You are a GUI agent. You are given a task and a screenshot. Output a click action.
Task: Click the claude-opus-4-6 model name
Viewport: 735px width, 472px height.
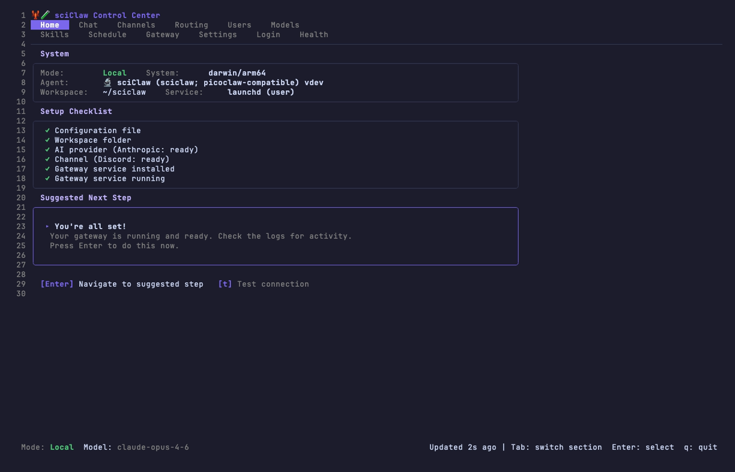tap(153, 447)
